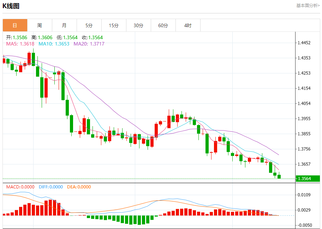Viewport: 322px width, 229px height.
Task: Open the 基本面分析 link
Action: tap(308, 6)
